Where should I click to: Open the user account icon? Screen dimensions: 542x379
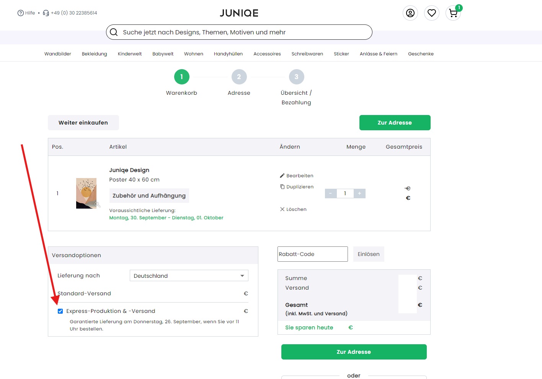(x=410, y=13)
